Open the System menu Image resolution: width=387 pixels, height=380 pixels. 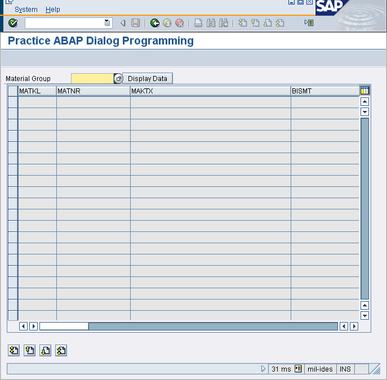point(26,10)
